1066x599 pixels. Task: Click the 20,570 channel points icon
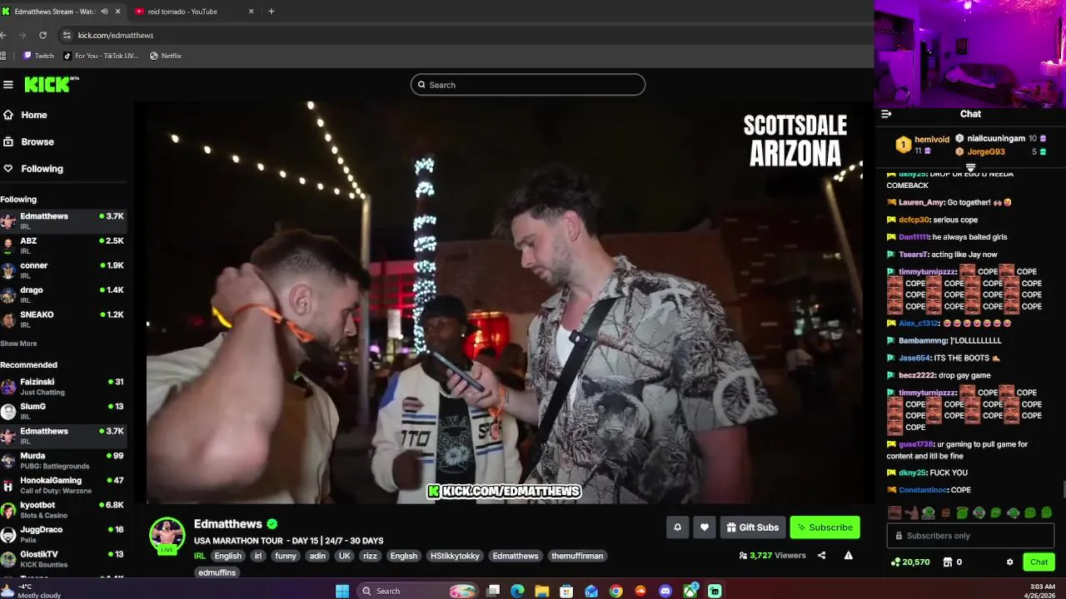click(895, 562)
